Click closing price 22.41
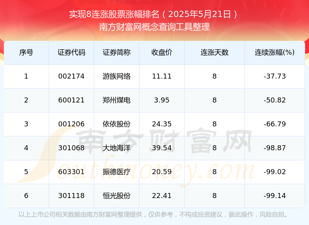The width and height of the screenshot is (309, 225). [x=162, y=196]
